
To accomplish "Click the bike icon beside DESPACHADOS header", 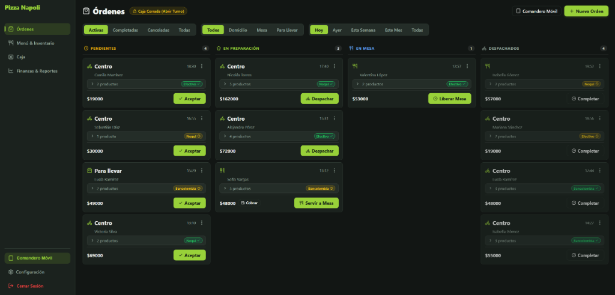I will (x=485, y=49).
